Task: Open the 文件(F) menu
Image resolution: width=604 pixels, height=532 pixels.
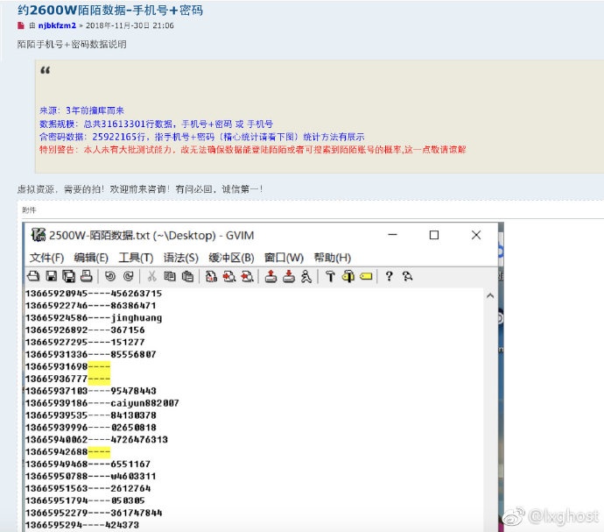Action: click(46, 258)
